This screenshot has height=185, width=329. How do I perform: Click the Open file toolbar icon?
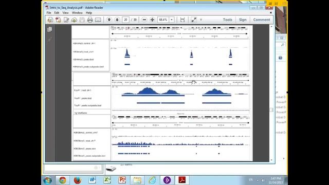tap(50, 20)
